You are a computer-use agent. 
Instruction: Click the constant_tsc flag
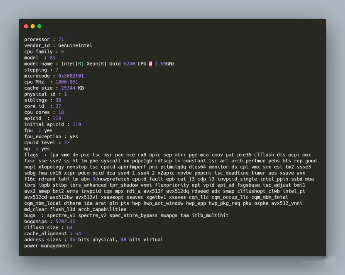tap(200, 161)
